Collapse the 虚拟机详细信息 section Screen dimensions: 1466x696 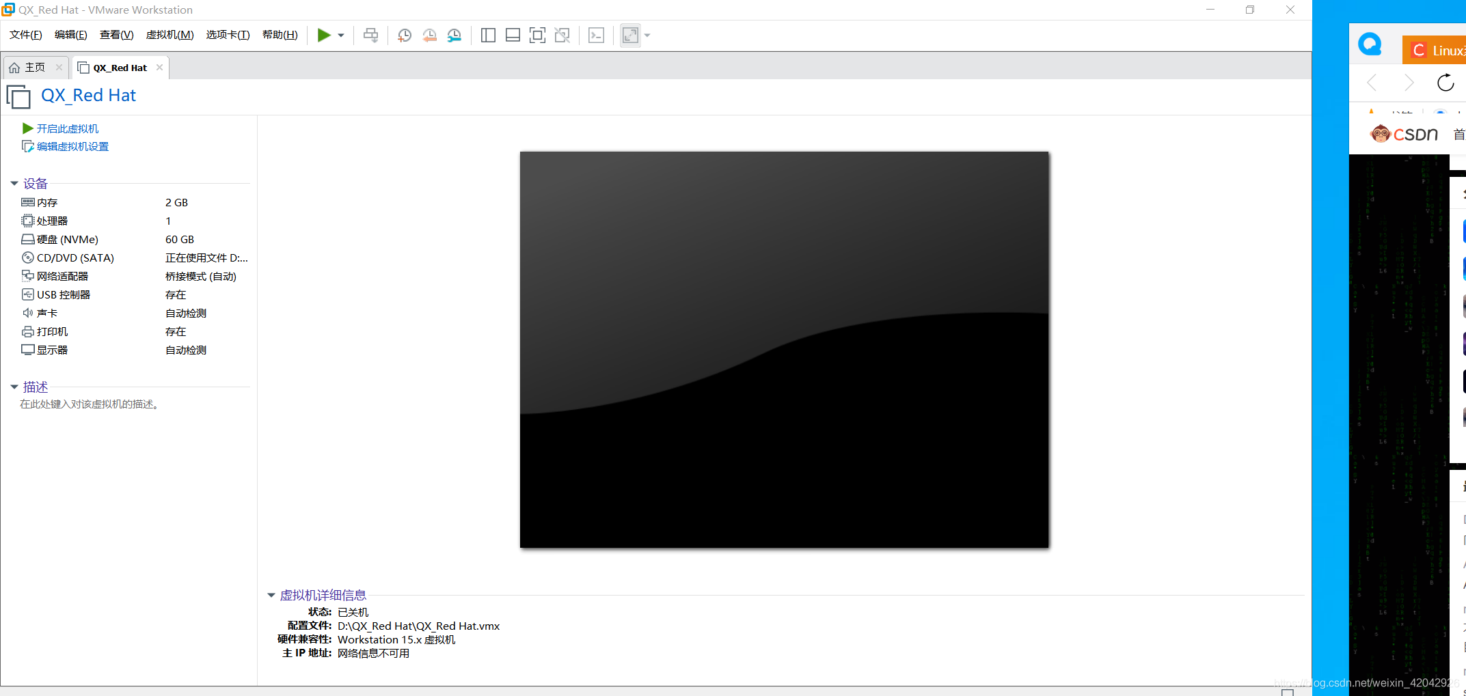[x=271, y=595]
